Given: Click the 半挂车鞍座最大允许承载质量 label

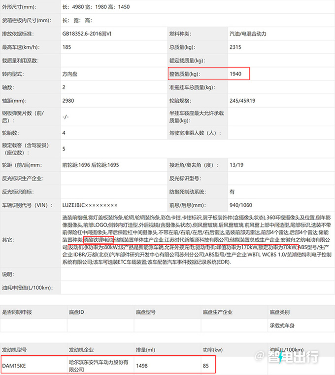Looking at the screenshot, I should tap(197, 117).
